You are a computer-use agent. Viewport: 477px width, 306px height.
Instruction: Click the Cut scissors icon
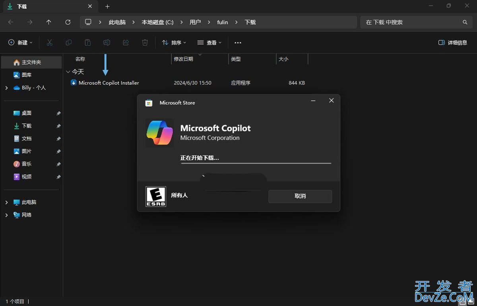[50, 43]
